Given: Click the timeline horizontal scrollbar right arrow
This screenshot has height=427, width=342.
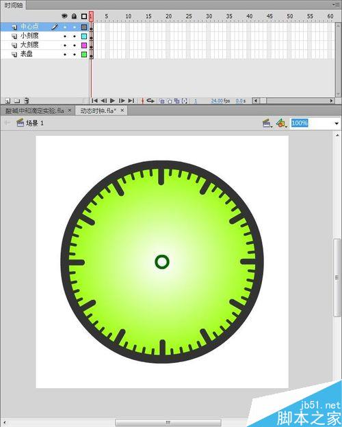Looking at the screenshot, I should click(331, 100).
